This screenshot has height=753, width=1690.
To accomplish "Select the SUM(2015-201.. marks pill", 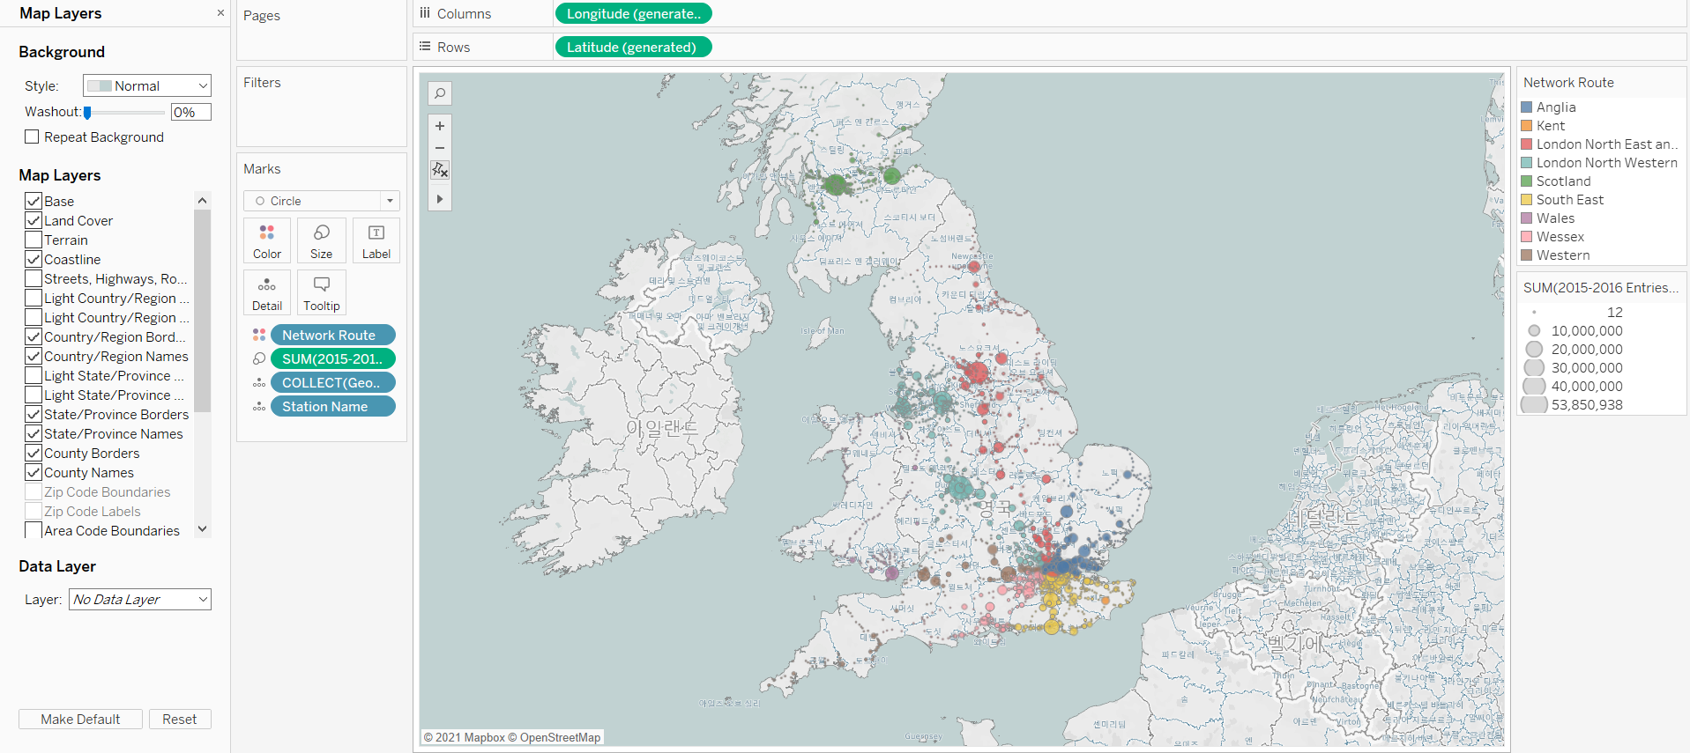I will click(x=333, y=358).
